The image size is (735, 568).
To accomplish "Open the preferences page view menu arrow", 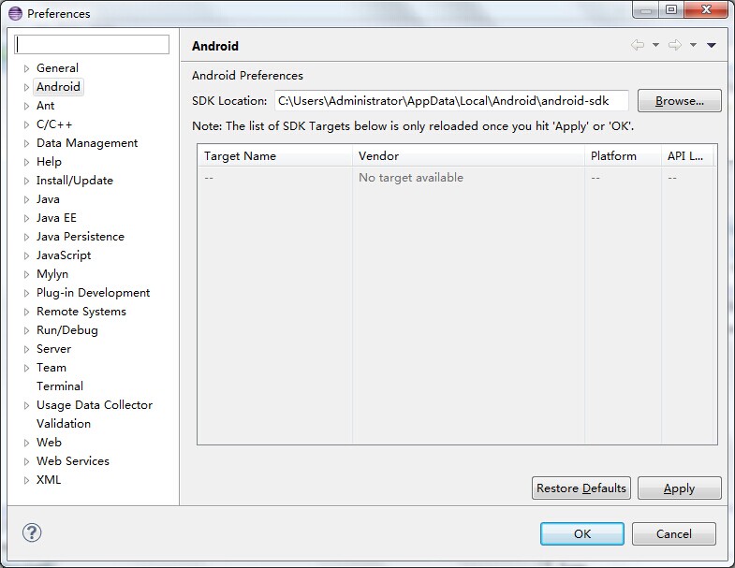I will 711,46.
